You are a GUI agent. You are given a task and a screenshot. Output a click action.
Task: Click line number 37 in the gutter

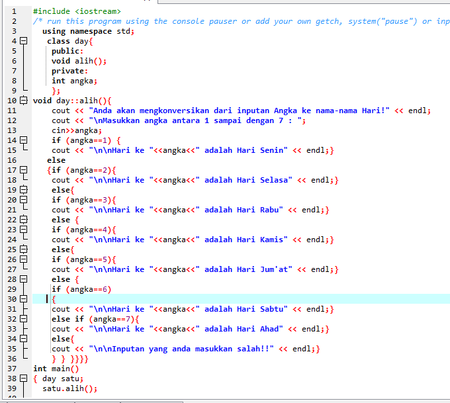click(x=12, y=369)
